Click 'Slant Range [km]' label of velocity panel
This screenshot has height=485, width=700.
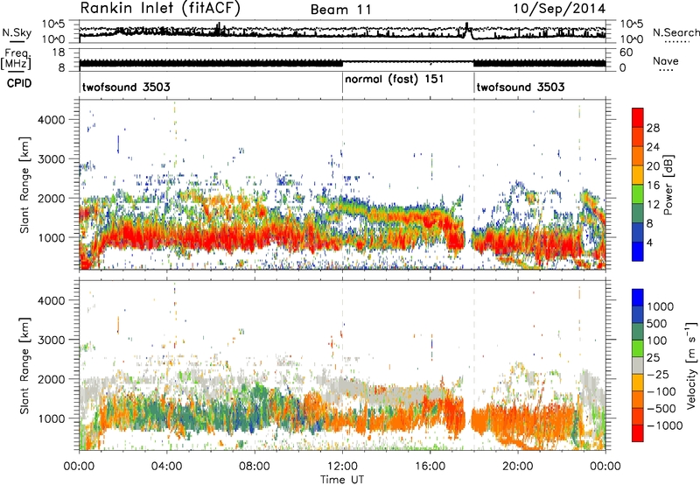coord(24,366)
